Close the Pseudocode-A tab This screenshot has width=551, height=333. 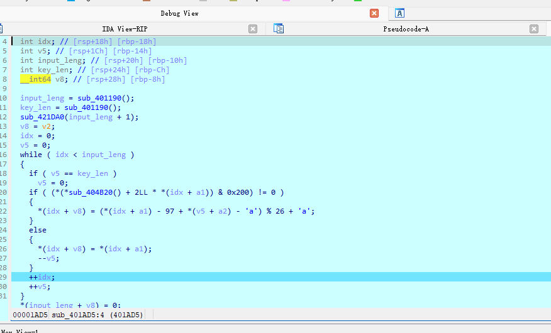tap(534, 29)
